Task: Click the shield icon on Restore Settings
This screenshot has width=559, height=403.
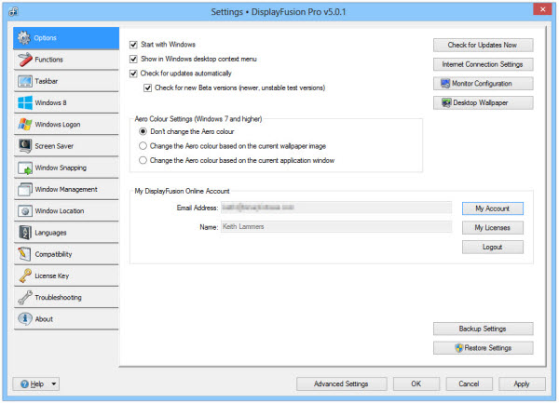Action: coord(458,348)
